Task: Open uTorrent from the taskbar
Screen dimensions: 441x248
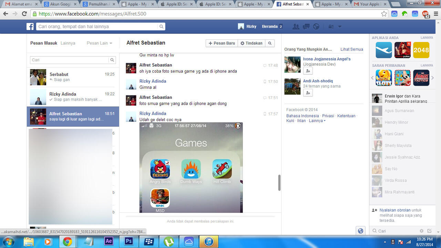Action: click(x=169, y=241)
